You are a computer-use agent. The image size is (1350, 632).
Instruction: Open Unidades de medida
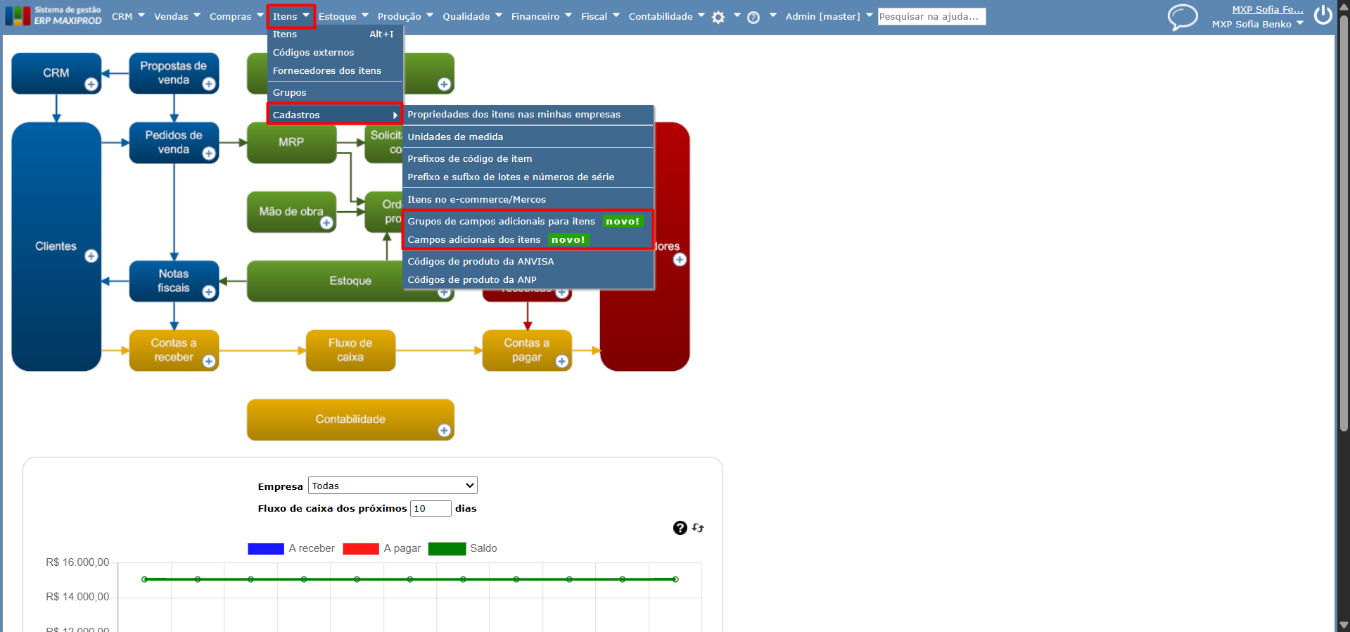pyautogui.click(x=528, y=137)
